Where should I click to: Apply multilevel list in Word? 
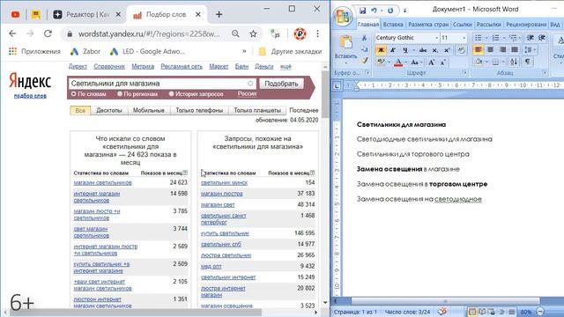click(513, 38)
